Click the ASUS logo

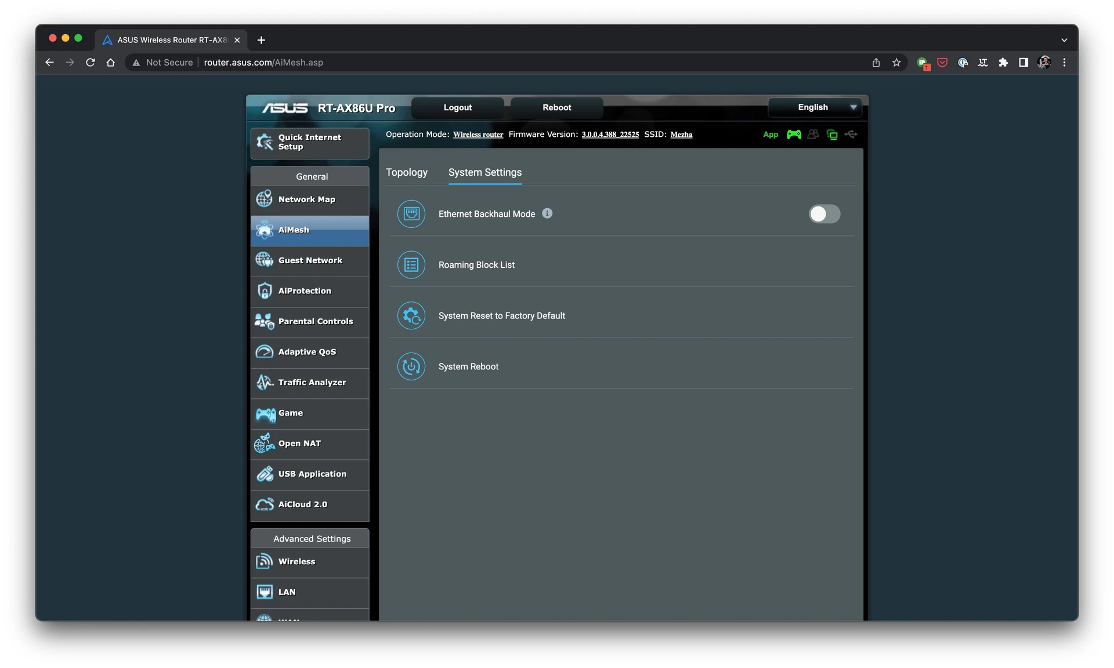285,108
